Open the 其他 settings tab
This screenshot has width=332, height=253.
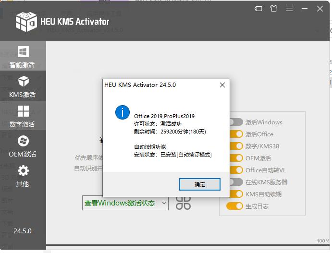23,176
